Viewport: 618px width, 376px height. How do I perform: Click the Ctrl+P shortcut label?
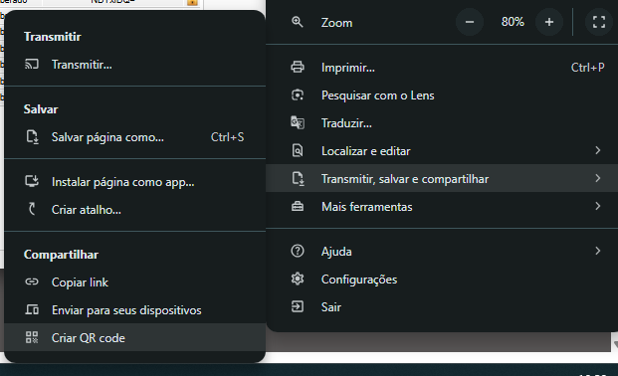click(x=587, y=68)
